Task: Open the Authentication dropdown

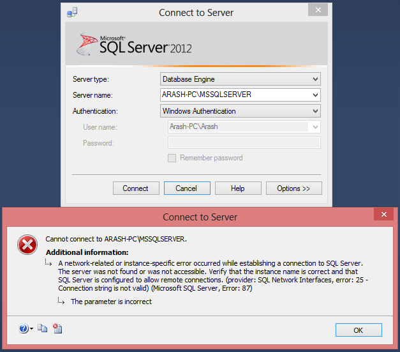Action: [241, 111]
